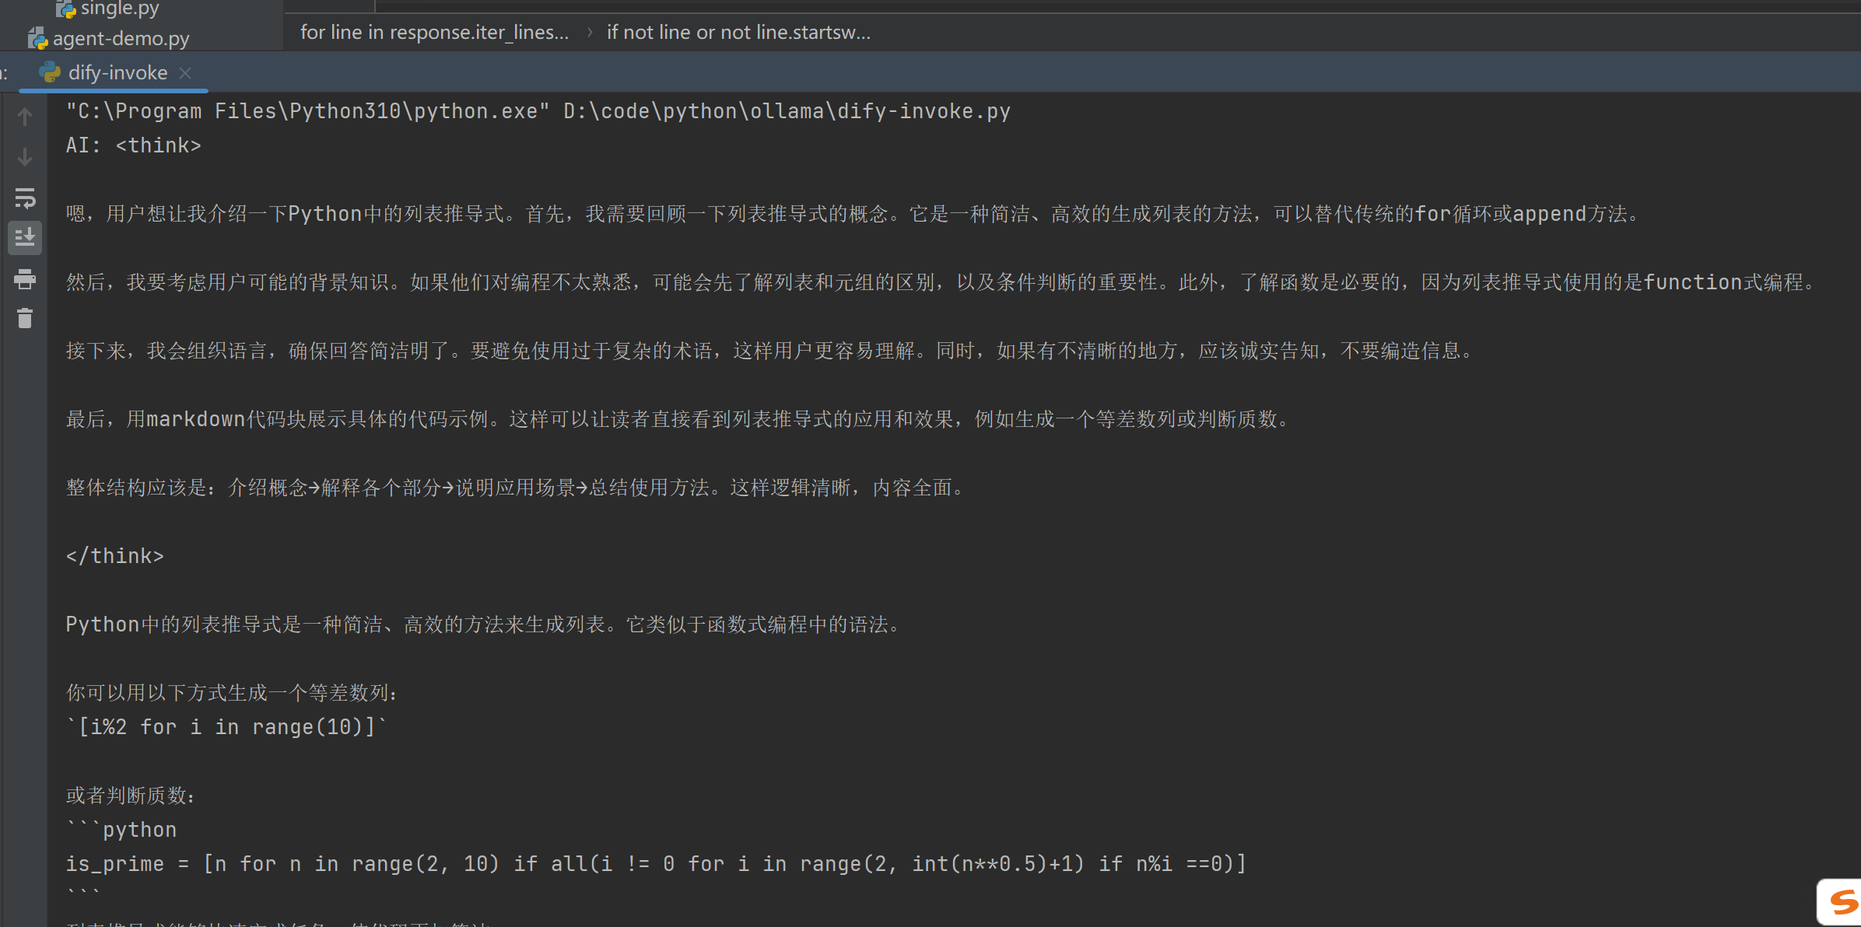Click the line '你可以用以下方式生成一个等差数列:'
The image size is (1861, 927).
click(x=232, y=693)
